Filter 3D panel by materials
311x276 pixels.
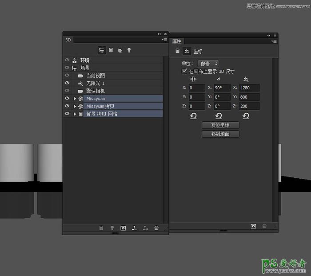click(120, 51)
